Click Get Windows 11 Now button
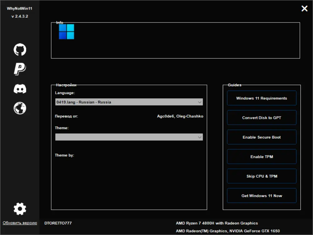This screenshot has width=313, height=235. pyautogui.click(x=262, y=196)
